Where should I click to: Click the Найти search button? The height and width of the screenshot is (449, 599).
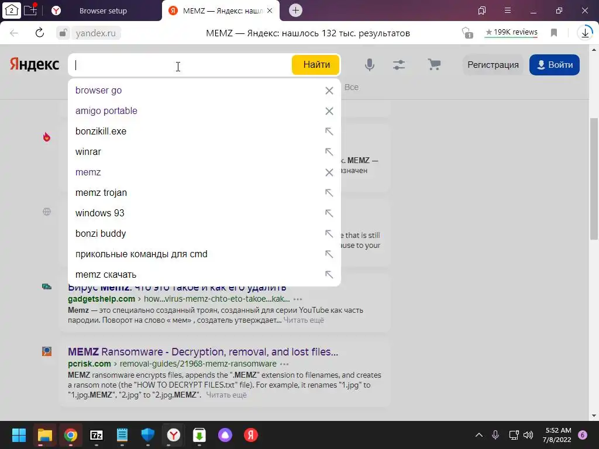[x=316, y=65]
